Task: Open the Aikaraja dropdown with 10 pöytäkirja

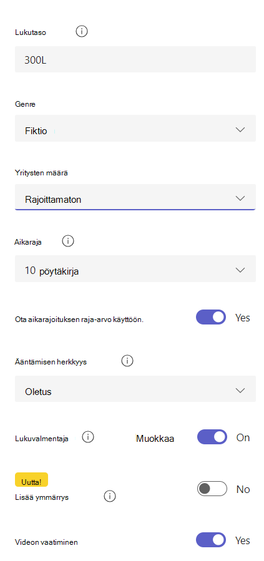Action: click(135, 269)
